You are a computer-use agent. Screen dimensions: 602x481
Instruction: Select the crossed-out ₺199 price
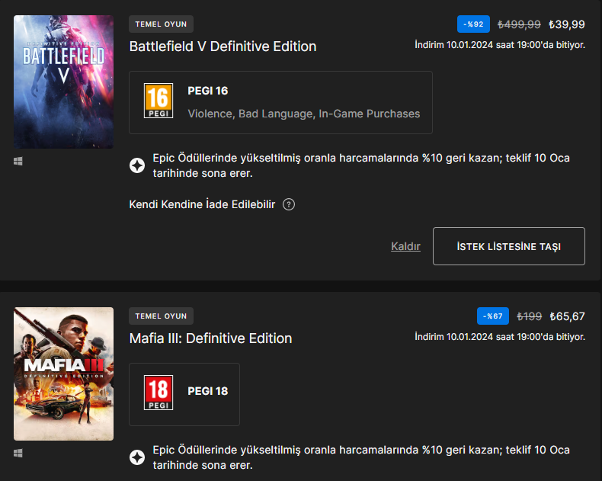tap(529, 316)
